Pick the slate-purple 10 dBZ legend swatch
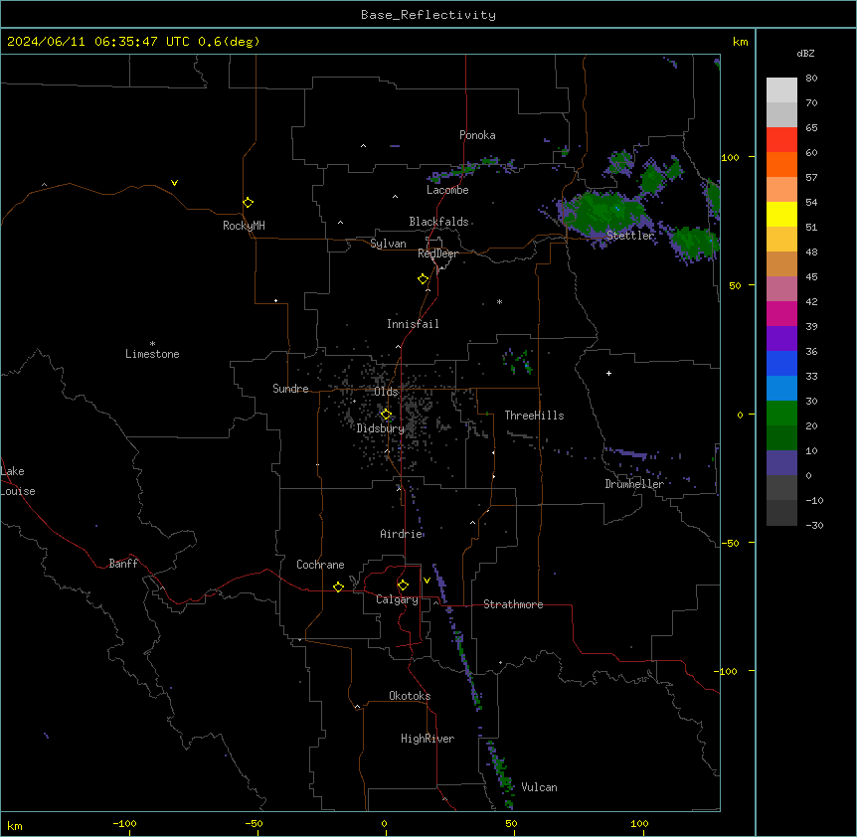Viewport: 857px width, 837px height. (x=781, y=462)
